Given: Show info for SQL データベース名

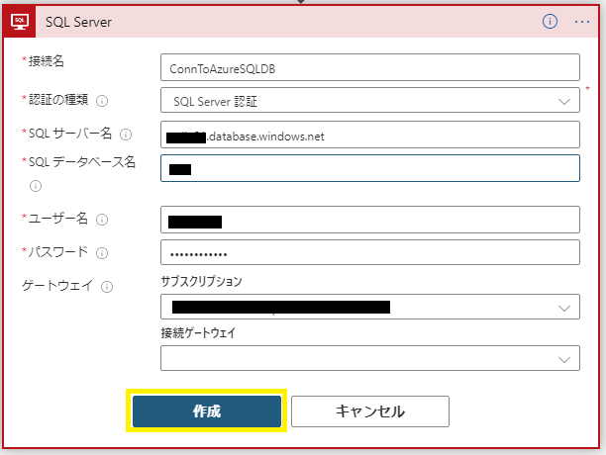Looking at the screenshot, I should point(36,186).
